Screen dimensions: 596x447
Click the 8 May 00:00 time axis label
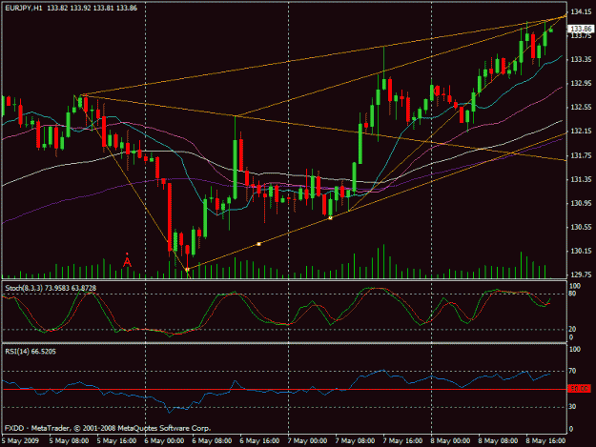coord(450,441)
